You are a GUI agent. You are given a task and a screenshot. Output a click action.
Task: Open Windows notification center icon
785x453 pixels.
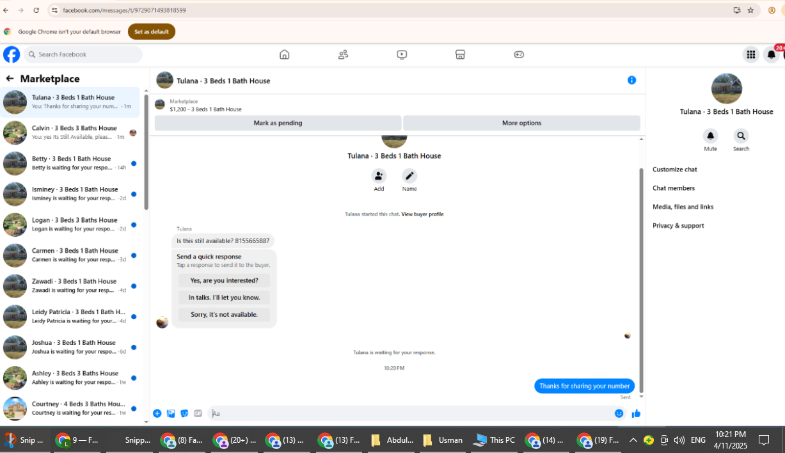[764, 440]
